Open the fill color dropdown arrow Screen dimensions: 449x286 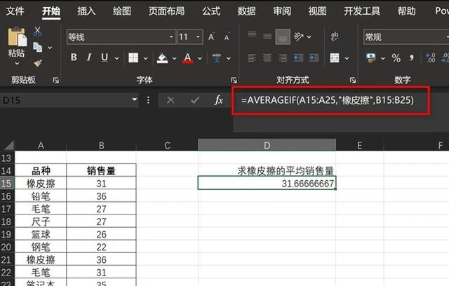(173, 57)
